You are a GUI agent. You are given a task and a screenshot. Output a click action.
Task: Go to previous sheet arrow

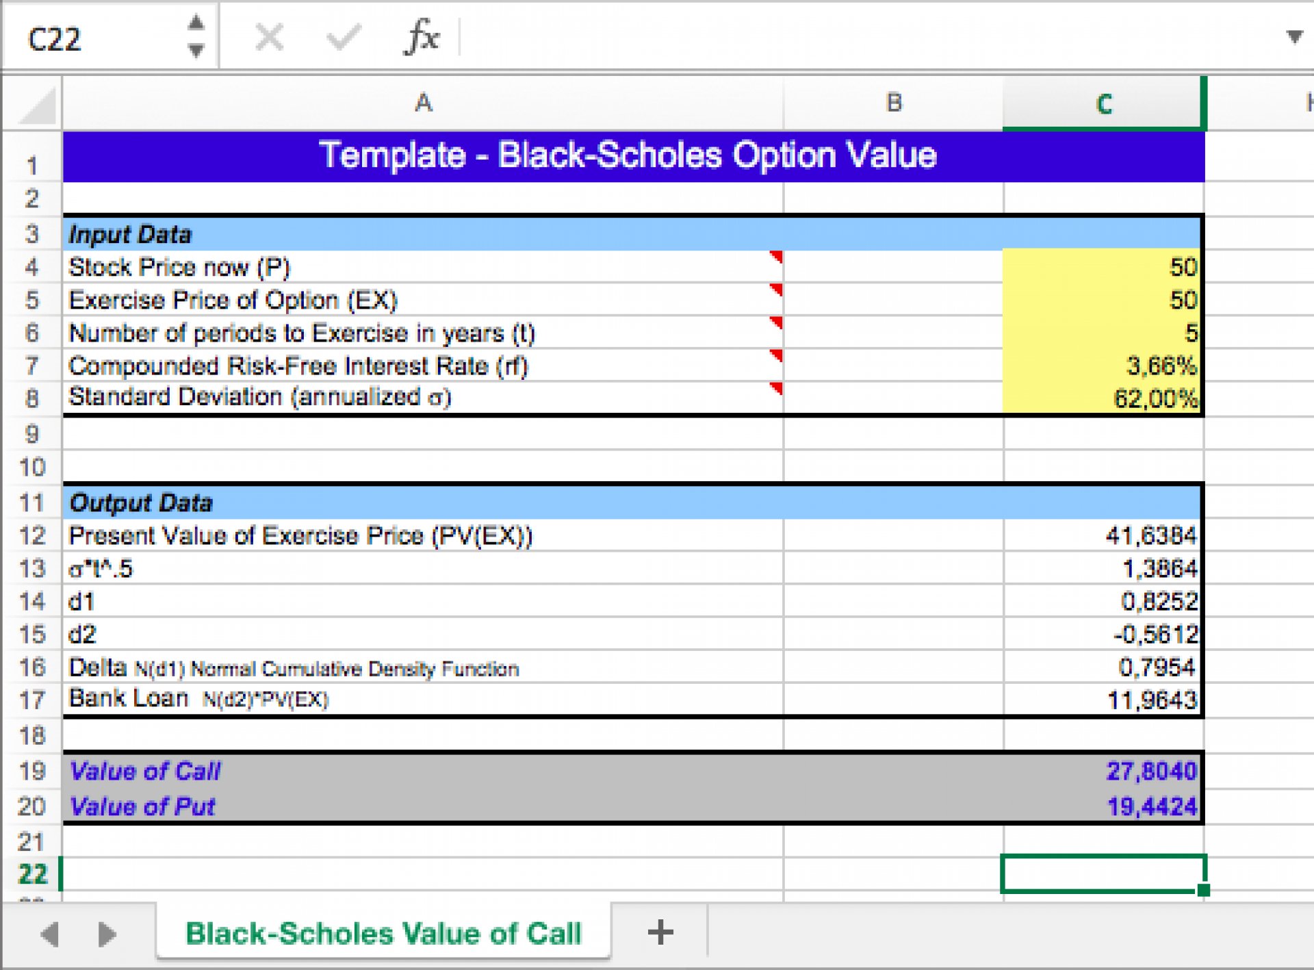click(49, 934)
